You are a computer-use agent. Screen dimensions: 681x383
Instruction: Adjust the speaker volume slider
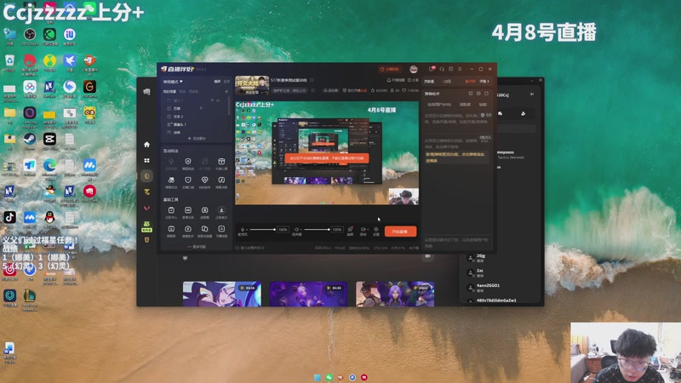coord(317,229)
